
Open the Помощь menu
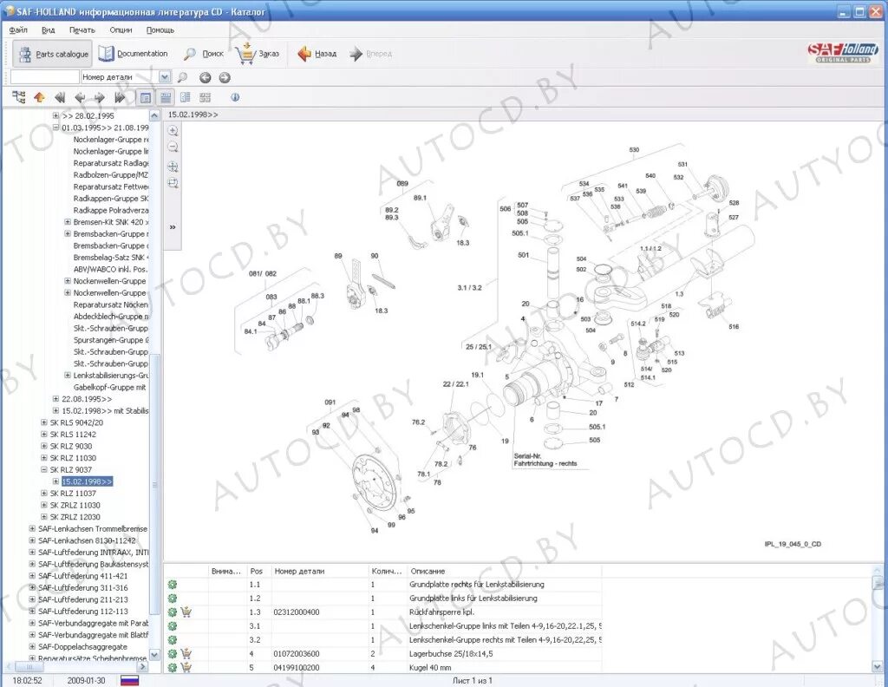tap(160, 30)
